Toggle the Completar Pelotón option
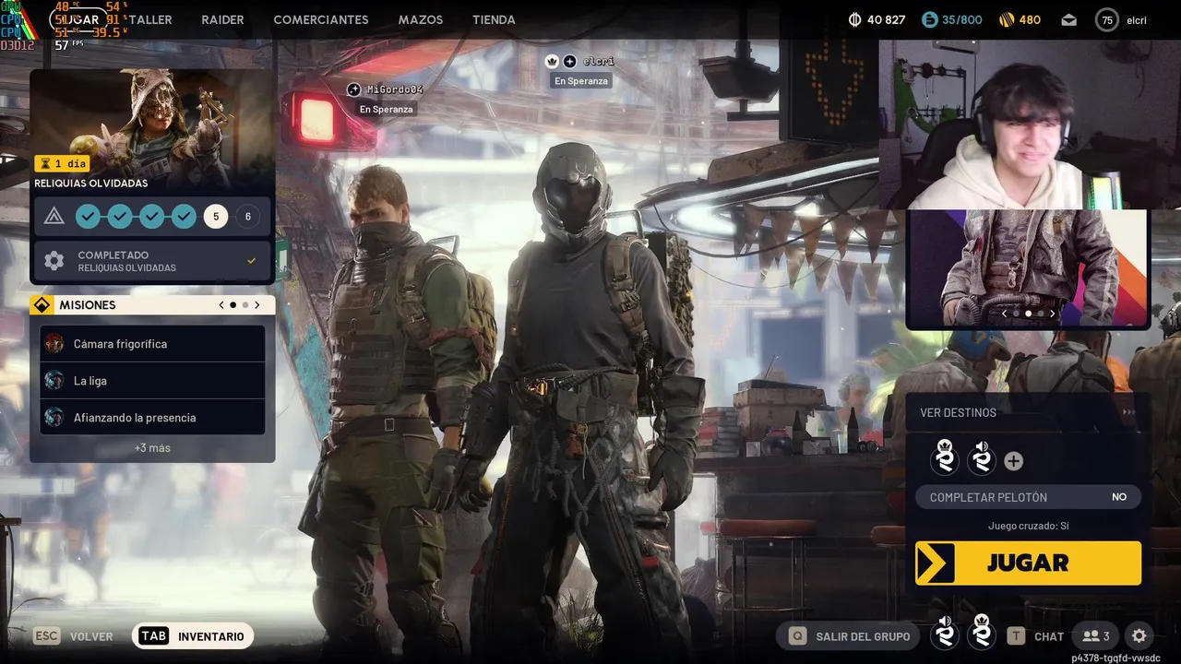Viewport: 1181px width, 664px height. pyautogui.click(x=1028, y=497)
